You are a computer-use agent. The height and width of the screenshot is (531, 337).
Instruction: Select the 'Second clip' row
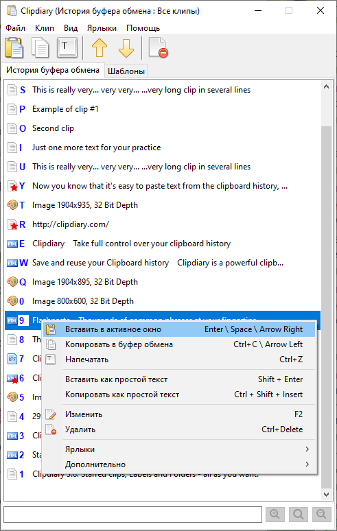[x=163, y=128]
